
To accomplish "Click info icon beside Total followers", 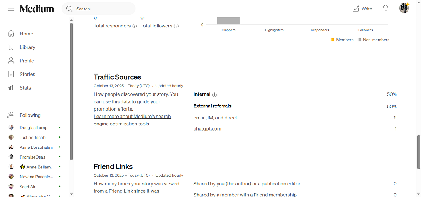I will (x=176, y=26).
